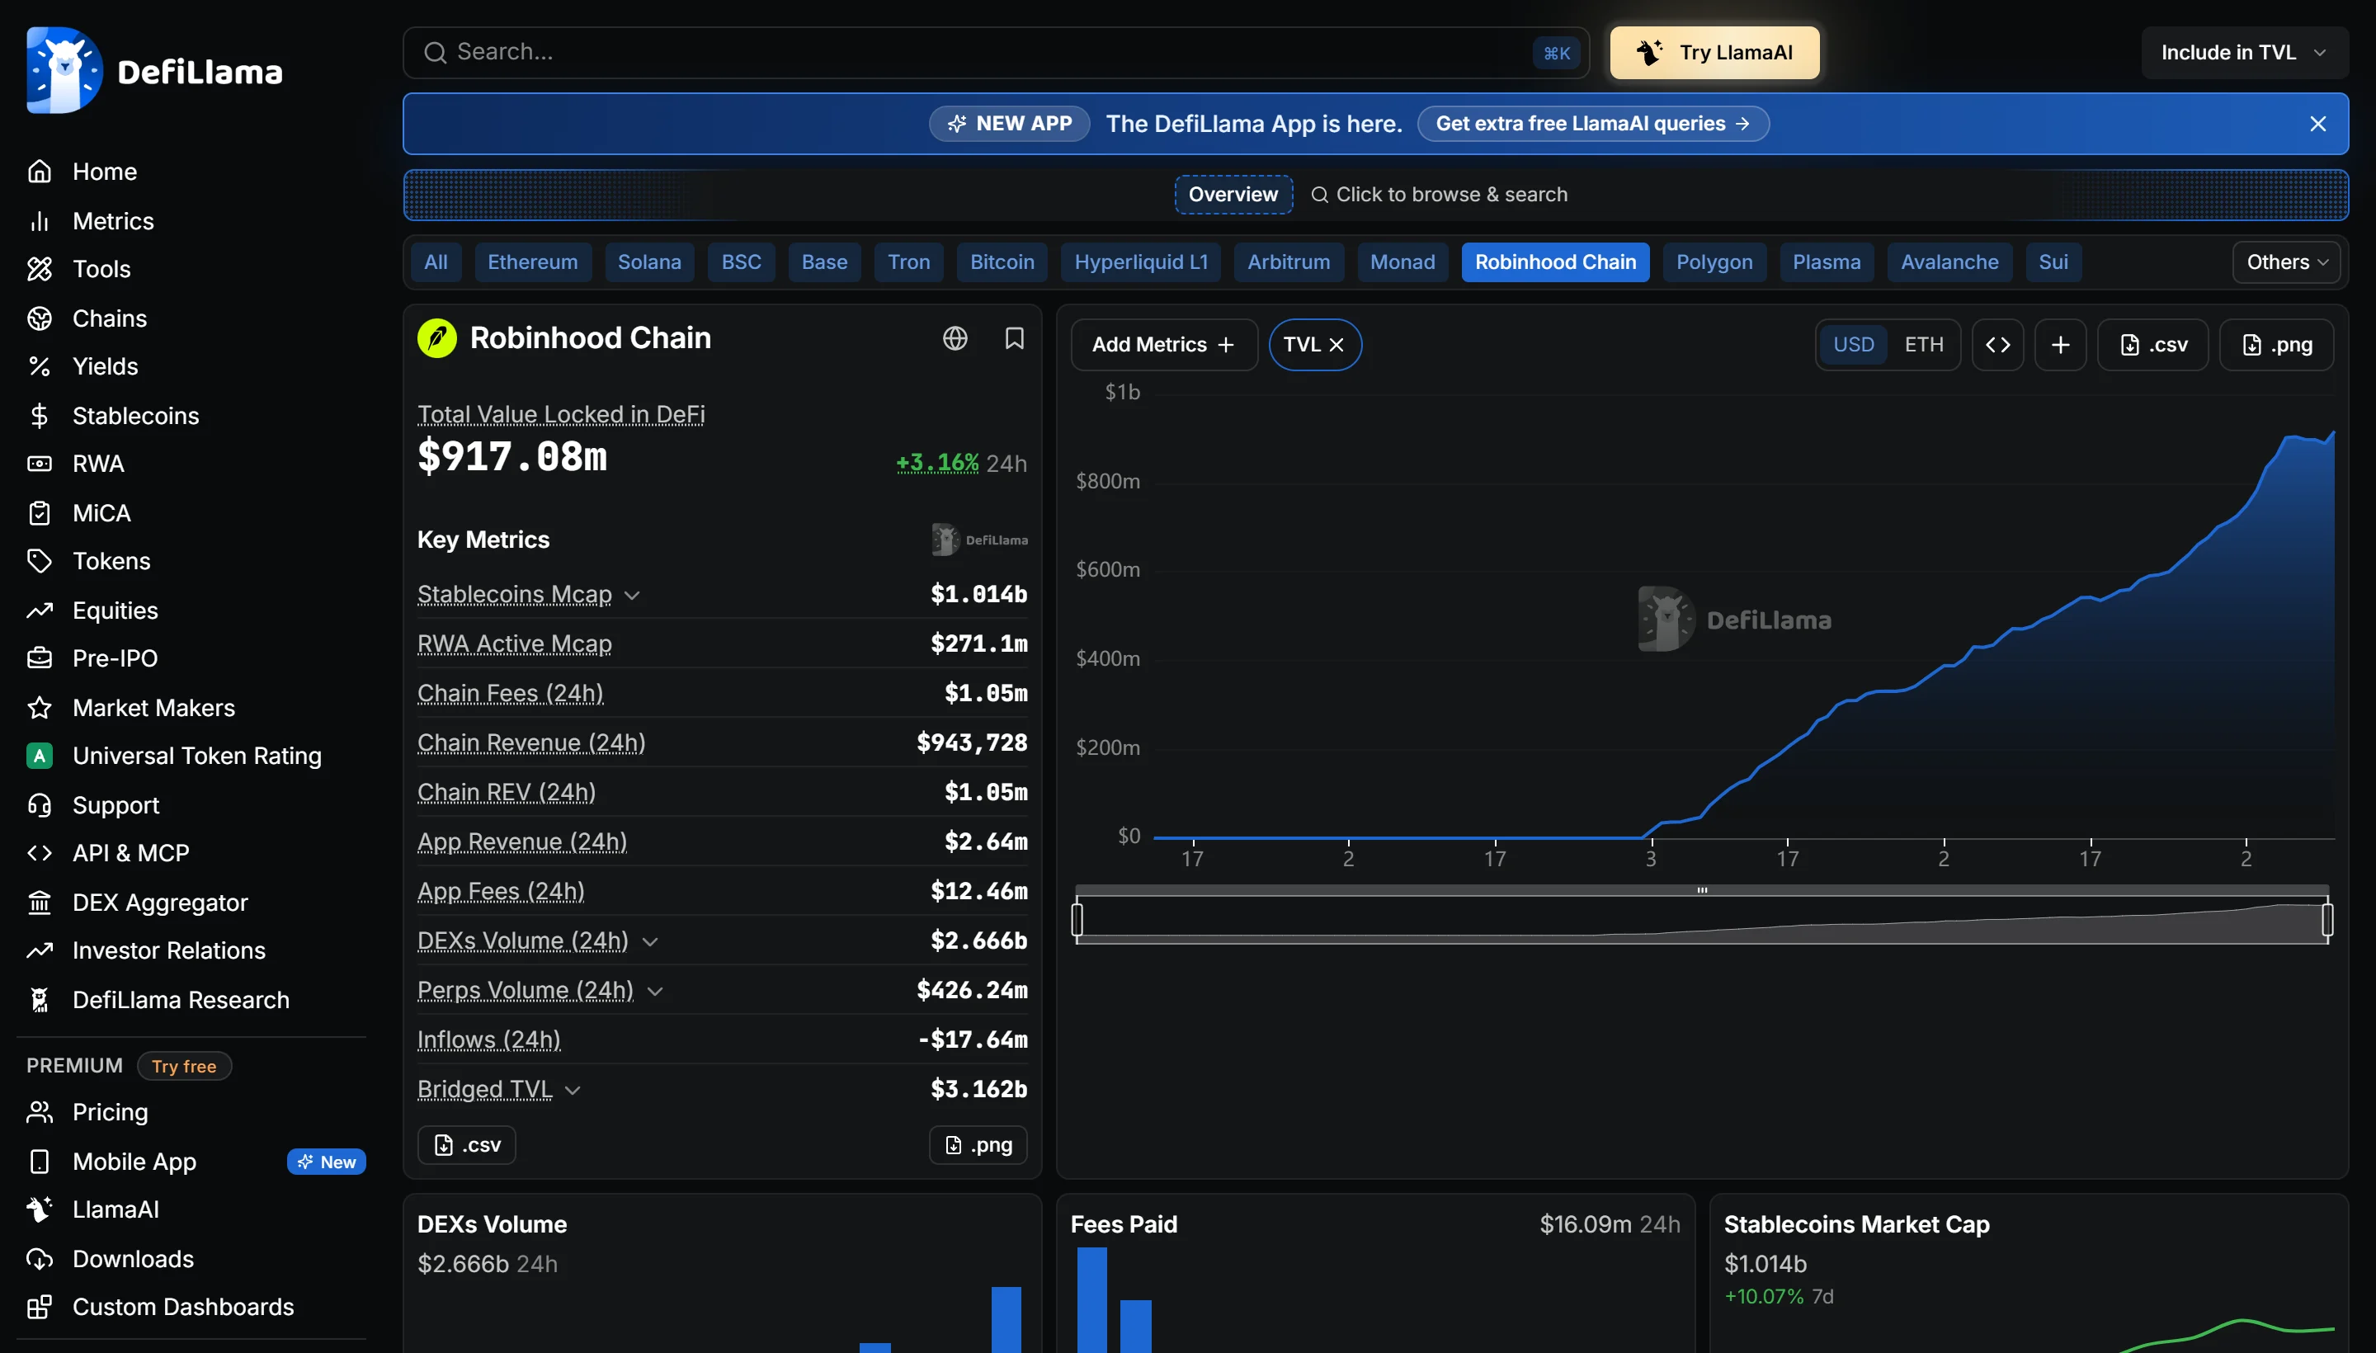Open Metrics bar-chart icon in sidebar
Viewport: 2376px width, 1353px height.
coord(39,221)
